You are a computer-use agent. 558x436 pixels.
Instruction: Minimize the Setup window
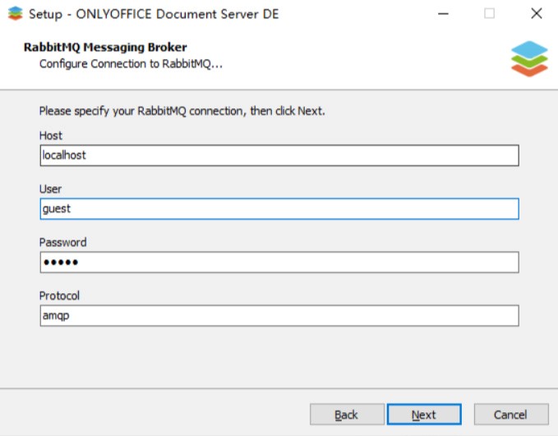point(443,14)
